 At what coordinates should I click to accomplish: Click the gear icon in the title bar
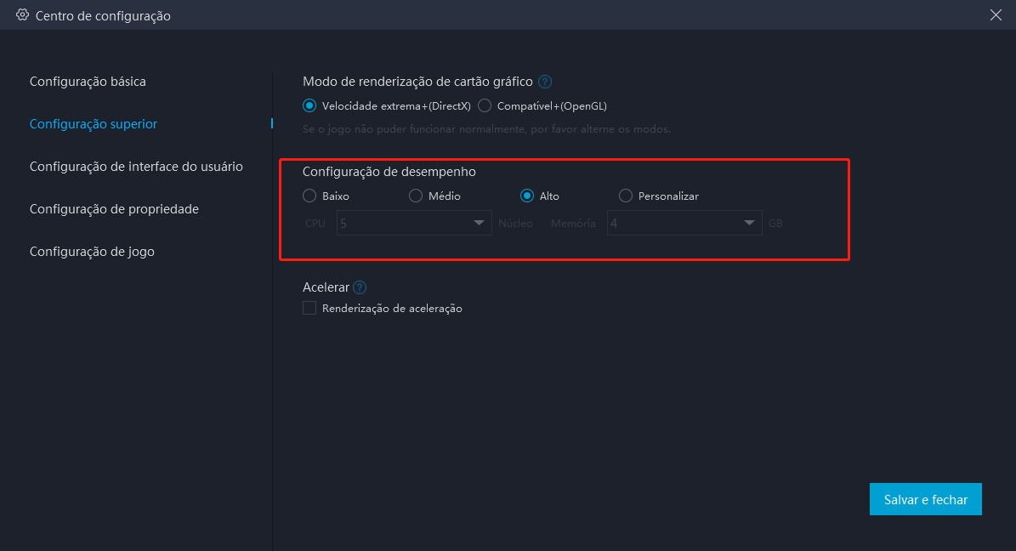[x=21, y=14]
